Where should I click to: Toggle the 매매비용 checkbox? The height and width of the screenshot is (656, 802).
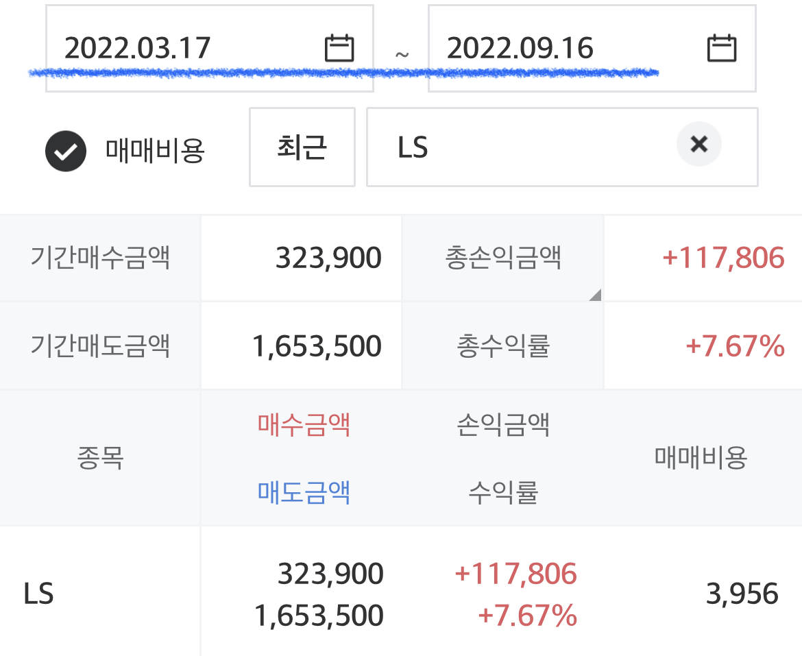(x=66, y=151)
